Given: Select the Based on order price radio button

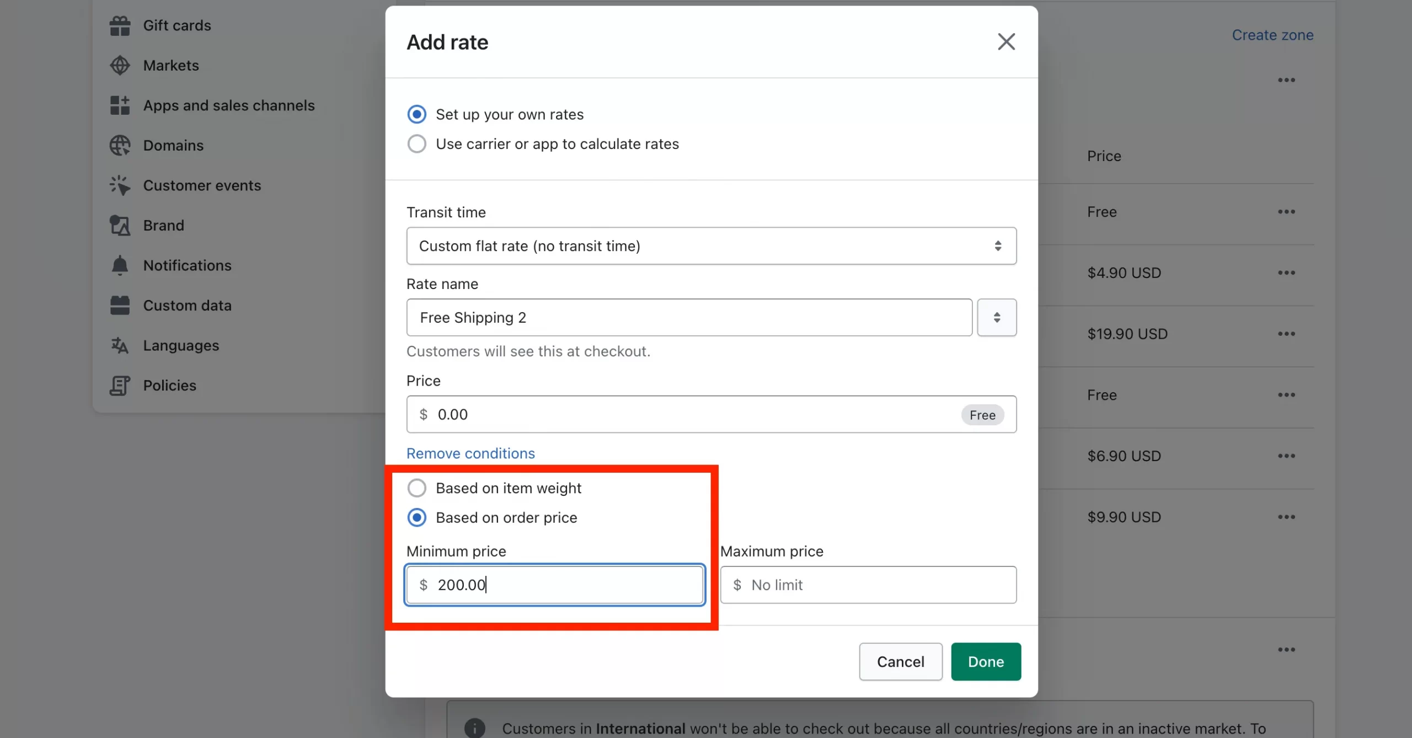Looking at the screenshot, I should [416, 517].
